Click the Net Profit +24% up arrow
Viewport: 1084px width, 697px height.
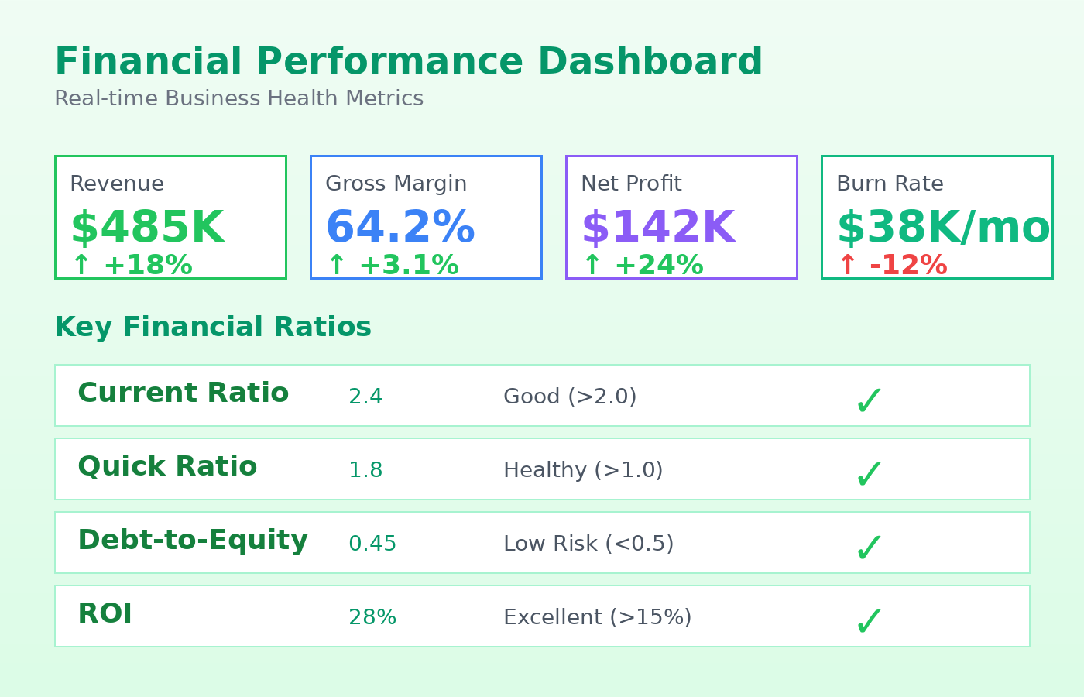pyautogui.click(x=592, y=266)
